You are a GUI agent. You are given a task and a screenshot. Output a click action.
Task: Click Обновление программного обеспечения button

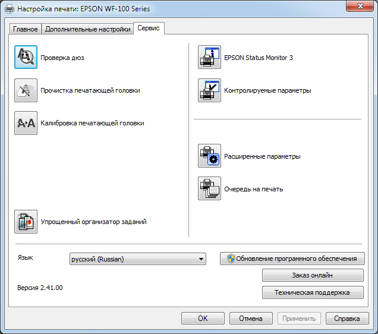[x=292, y=259]
